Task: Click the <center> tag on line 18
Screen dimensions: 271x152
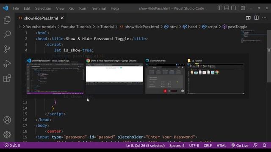Action: (x=54, y=131)
